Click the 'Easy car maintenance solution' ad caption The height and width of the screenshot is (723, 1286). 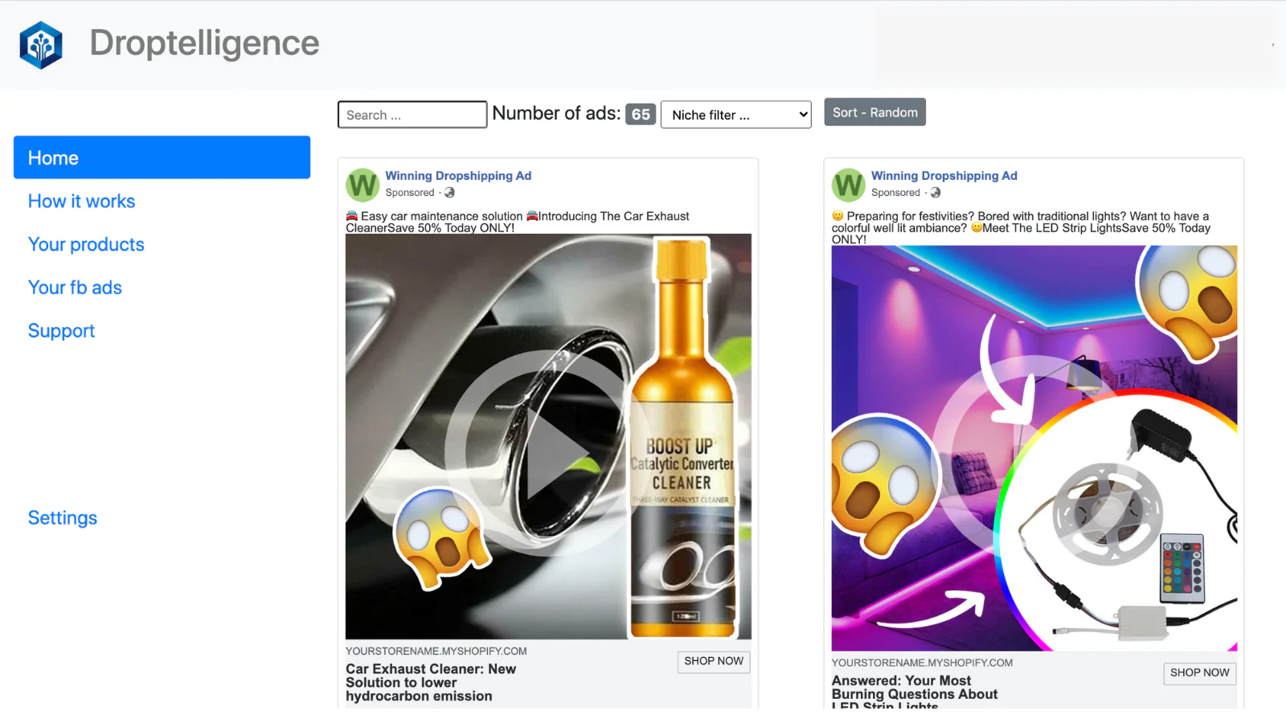518,222
